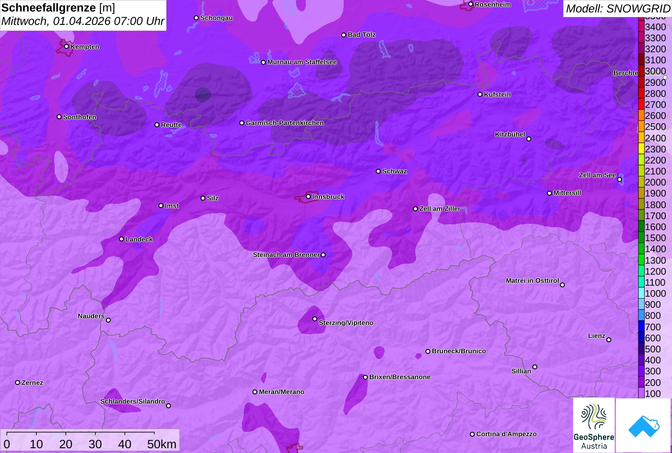Click the Imst town label
The height and width of the screenshot is (453, 672).
172,206
